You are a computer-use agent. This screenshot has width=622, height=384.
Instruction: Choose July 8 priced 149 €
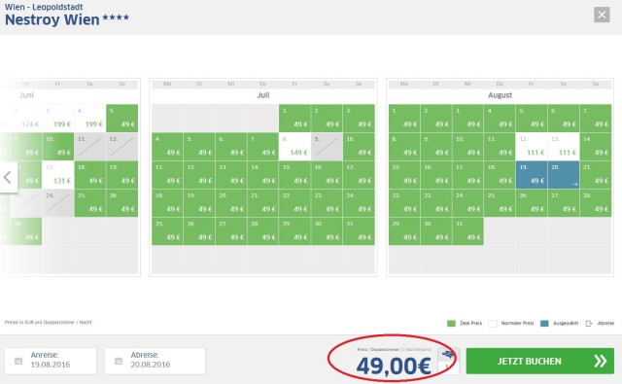[x=294, y=147]
